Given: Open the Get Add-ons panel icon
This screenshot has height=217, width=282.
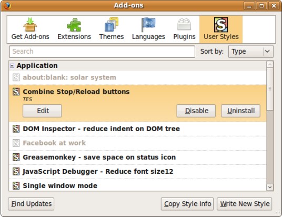Looking at the screenshot, I should click(x=30, y=24).
